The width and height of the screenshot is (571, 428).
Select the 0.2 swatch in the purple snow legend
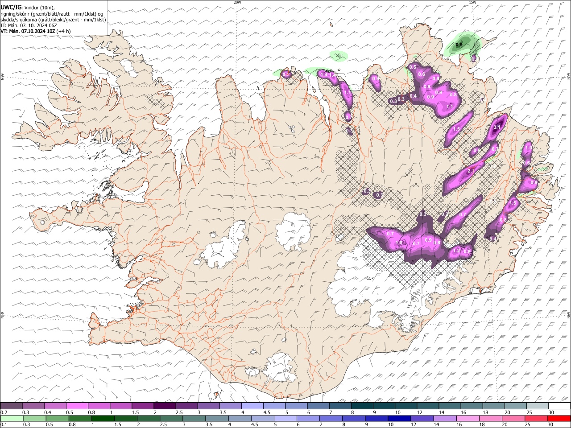coord(11,406)
